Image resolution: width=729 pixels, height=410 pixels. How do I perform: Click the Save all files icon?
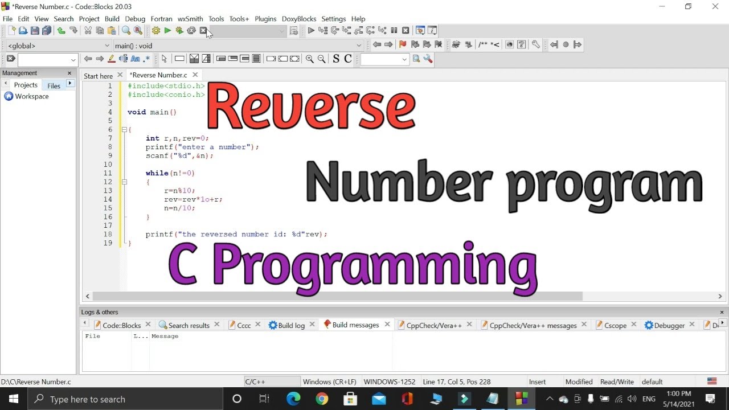[x=47, y=31]
